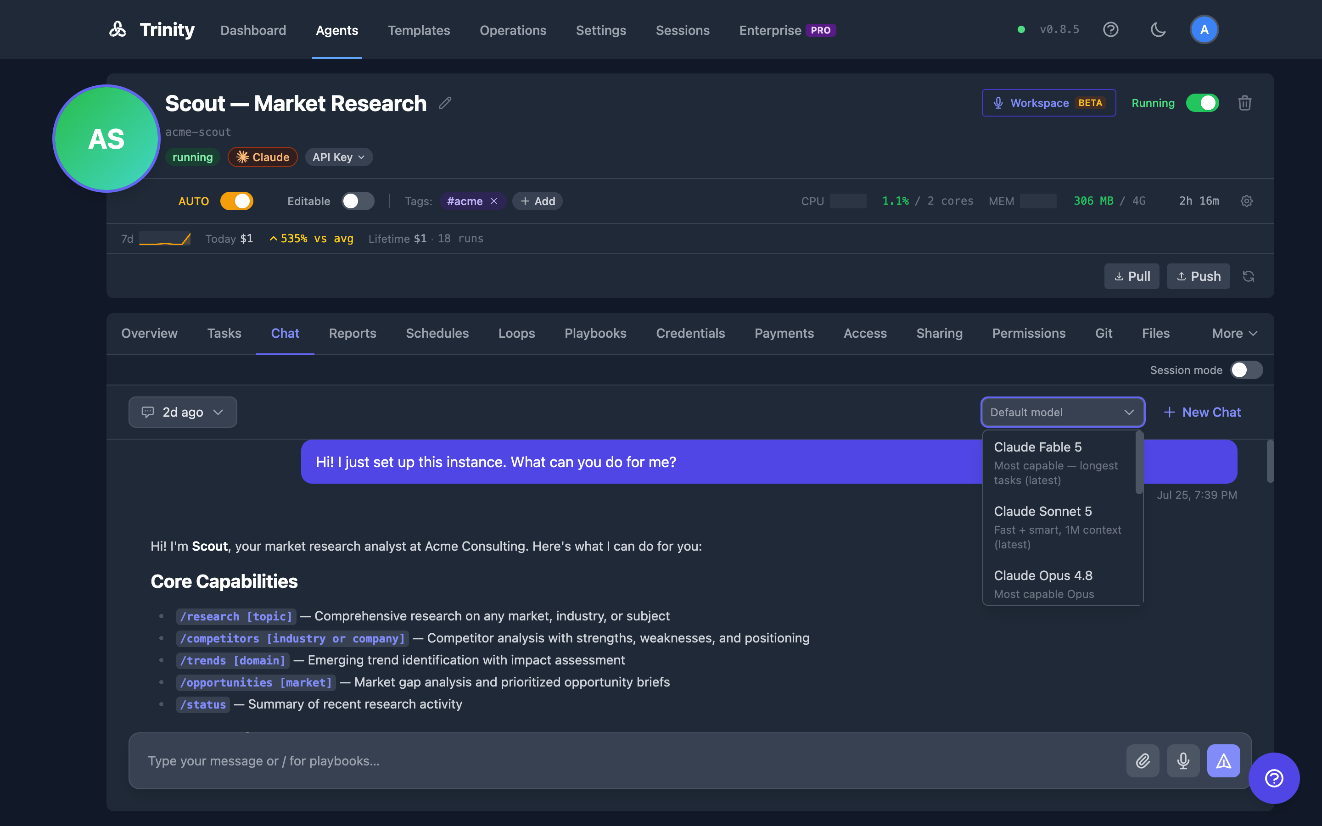Select Claude Fable 5 model

coord(1059,463)
